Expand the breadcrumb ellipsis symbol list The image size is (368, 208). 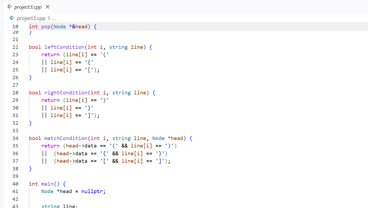click(x=54, y=18)
